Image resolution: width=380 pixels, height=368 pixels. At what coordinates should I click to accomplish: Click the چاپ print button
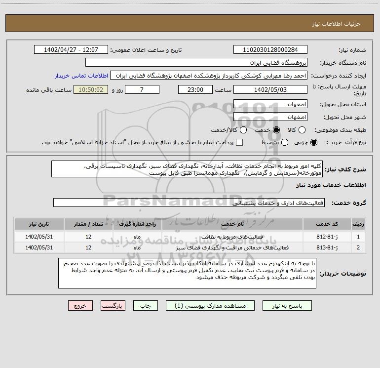[146, 306]
